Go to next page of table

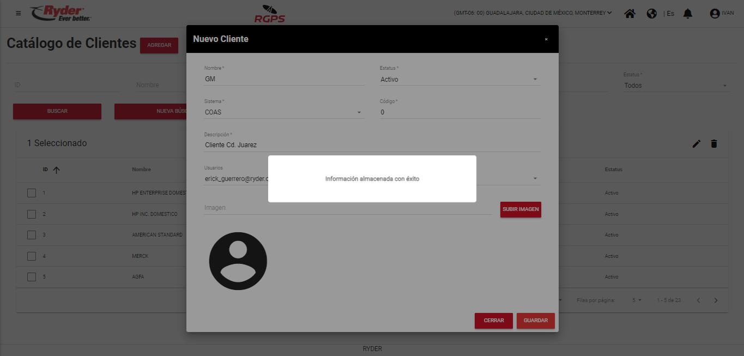point(716,300)
